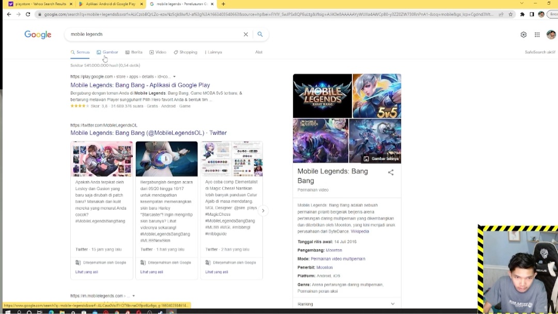The image size is (558, 314).
Task: Open the Google account avatar
Action: (551, 35)
